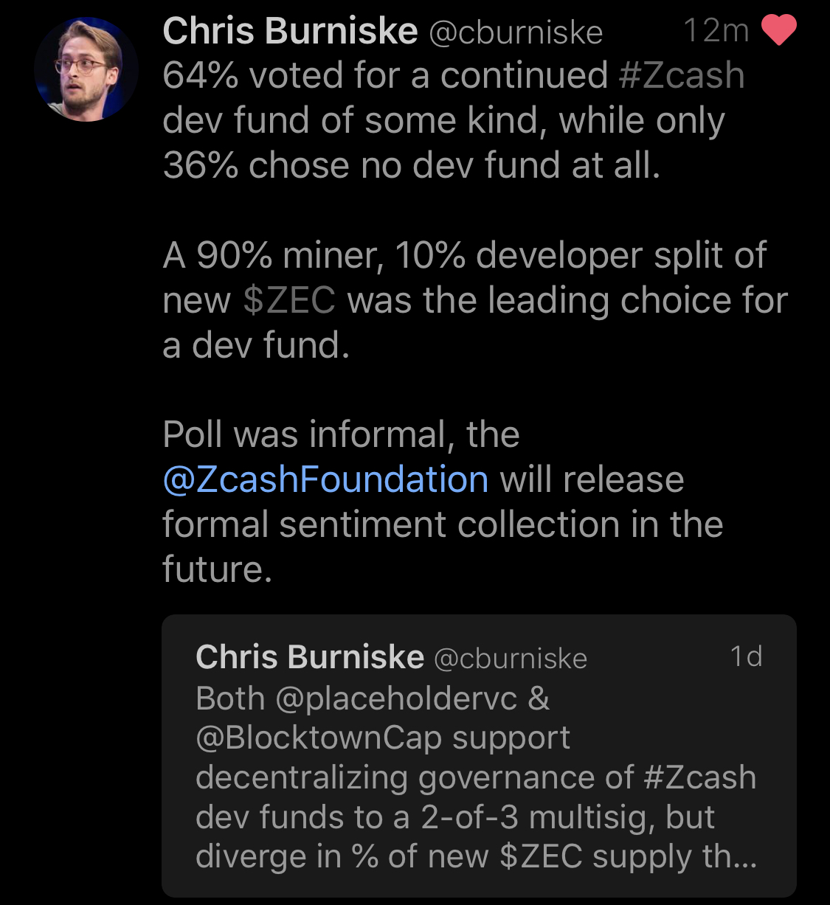This screenshot has width=830, height=905.
Task: Tap the @cburniske handle in the quoted tweet
Action: click(510, 658)
